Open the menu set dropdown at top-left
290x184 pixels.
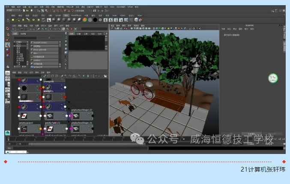(x=13, y=11)
